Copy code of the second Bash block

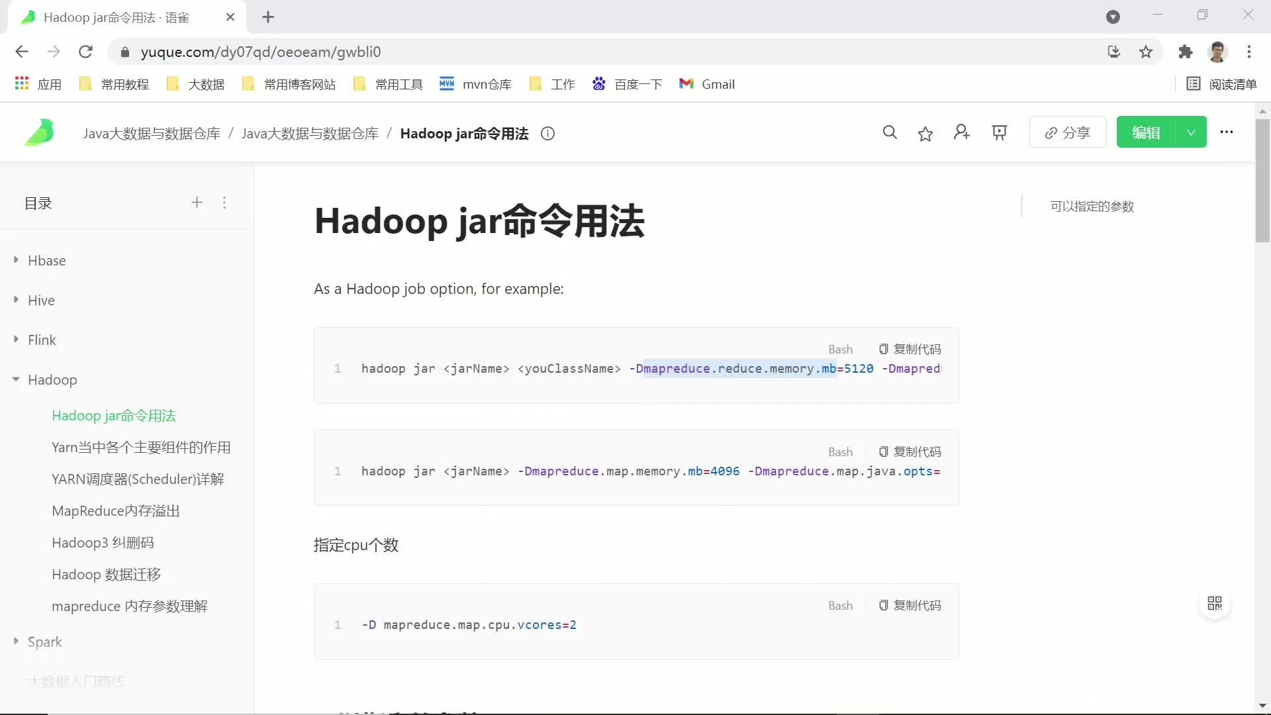(x=910, y=452)
